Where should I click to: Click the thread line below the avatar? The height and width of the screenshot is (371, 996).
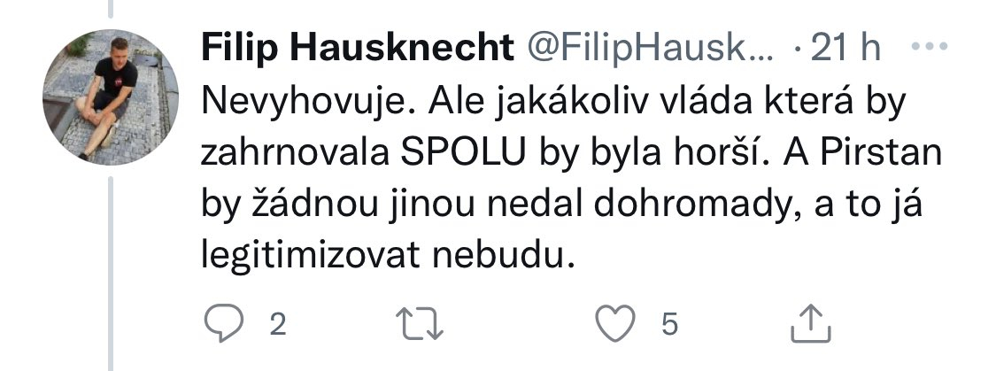[x=111, y=266]
